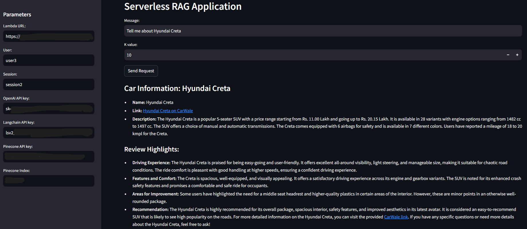
Task: Follow the CarWale link in Recommendation
Action: (396, 217)
